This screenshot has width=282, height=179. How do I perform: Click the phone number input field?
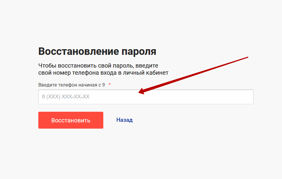click(145, 97)
